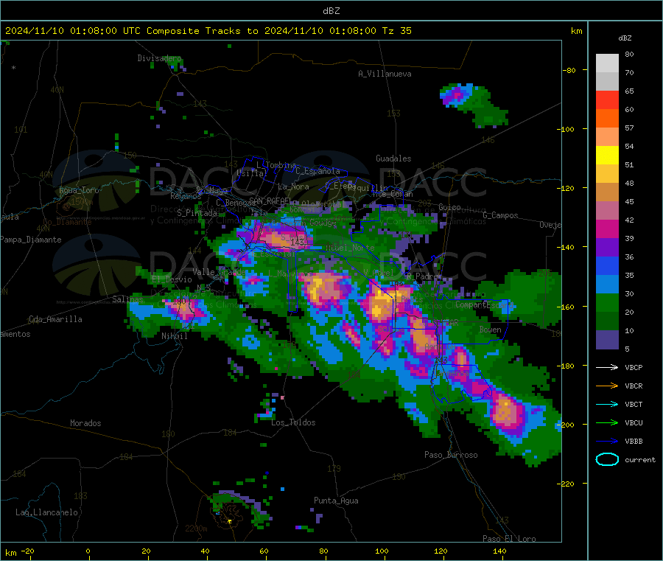Click the '2200m' elevation label near volcano contour
663x561 pixels.
tap(196, 529)
